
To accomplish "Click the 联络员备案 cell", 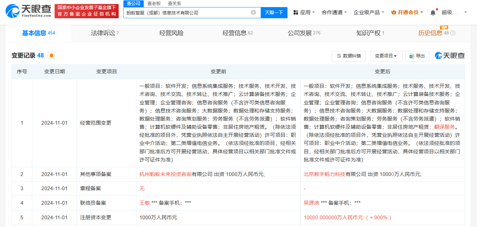I will tap(106, 203).
